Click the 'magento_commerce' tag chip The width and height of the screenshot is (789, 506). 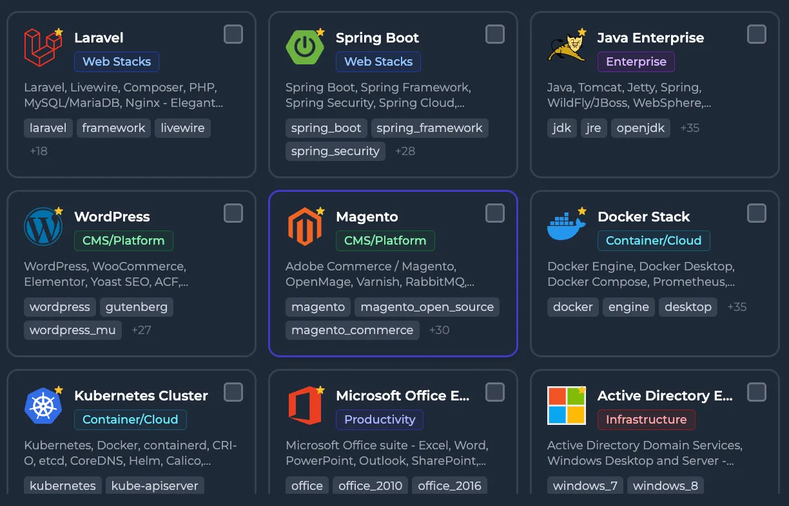click(353, 330)
